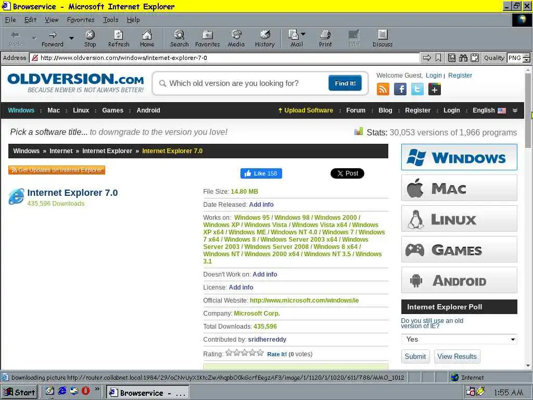View Results of the poll

457,356
